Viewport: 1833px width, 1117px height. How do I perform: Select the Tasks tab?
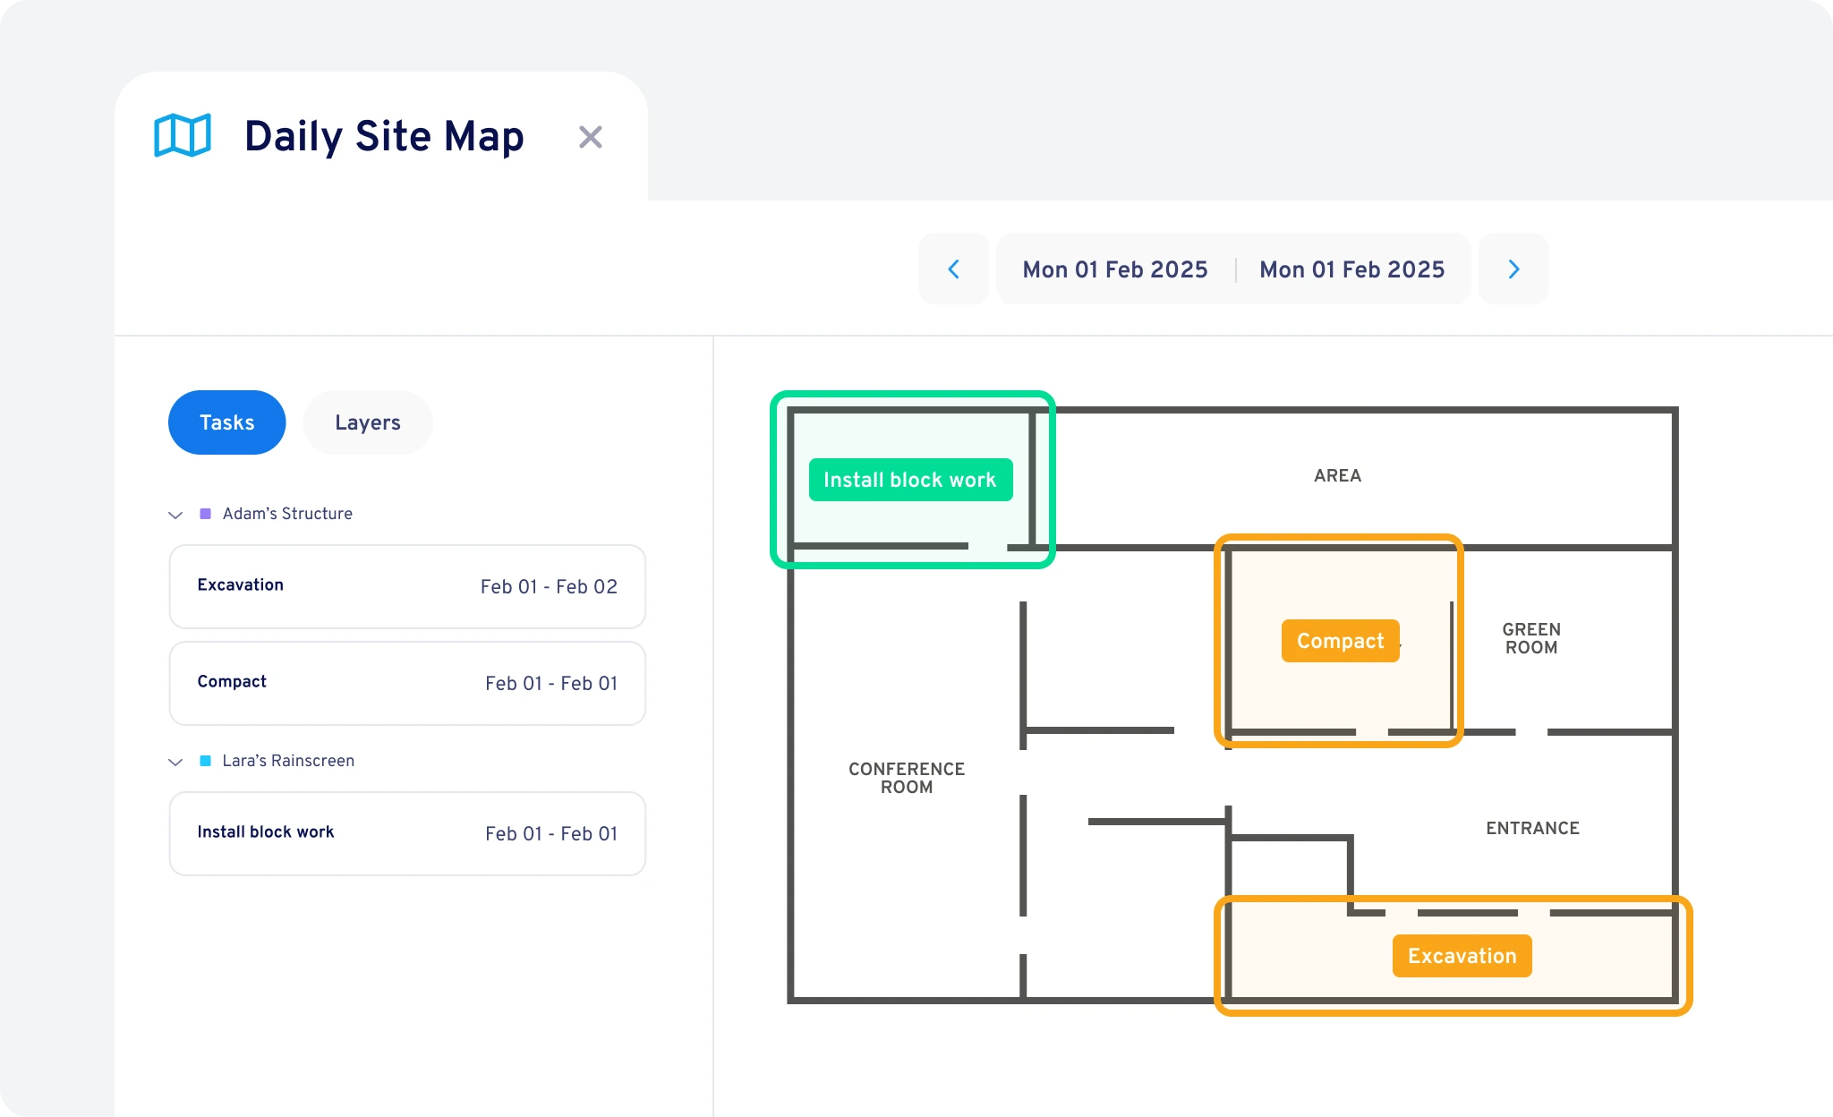[x=226, y=422]
